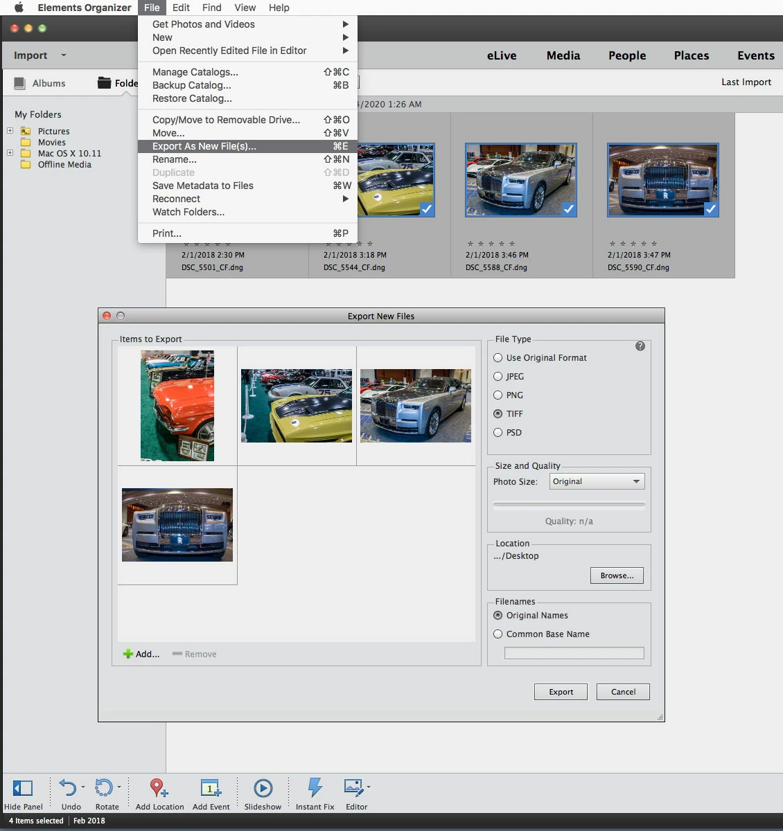Apply Instant Fix lightning icon
This screenshot has width=783, height=831.
[x=315, y=788]
